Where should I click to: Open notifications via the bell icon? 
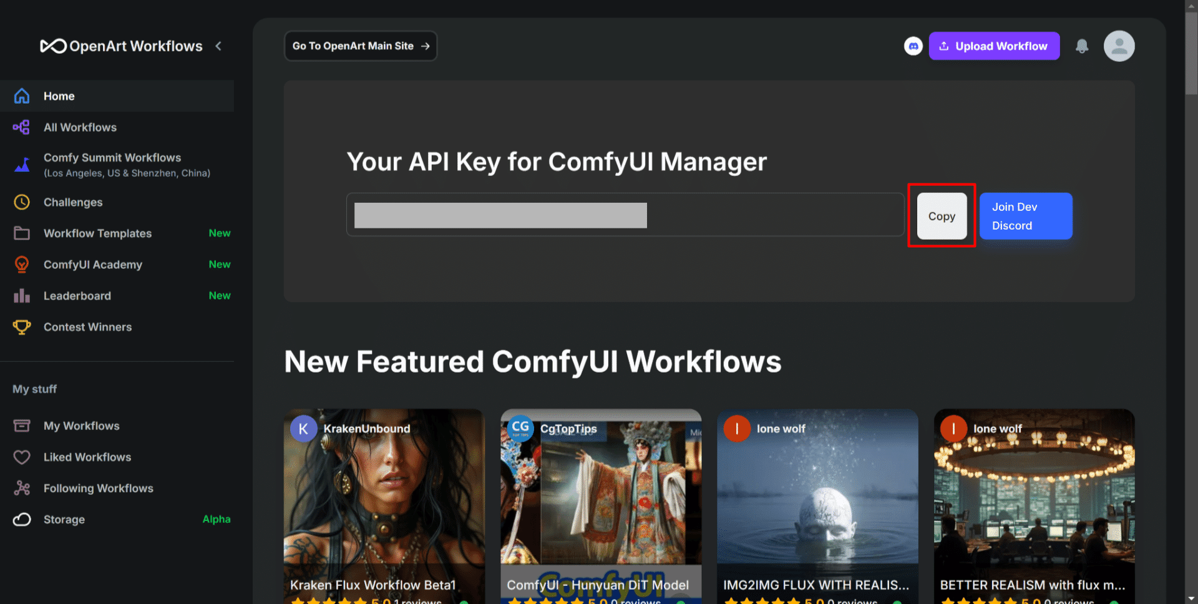coord(1081,46)
